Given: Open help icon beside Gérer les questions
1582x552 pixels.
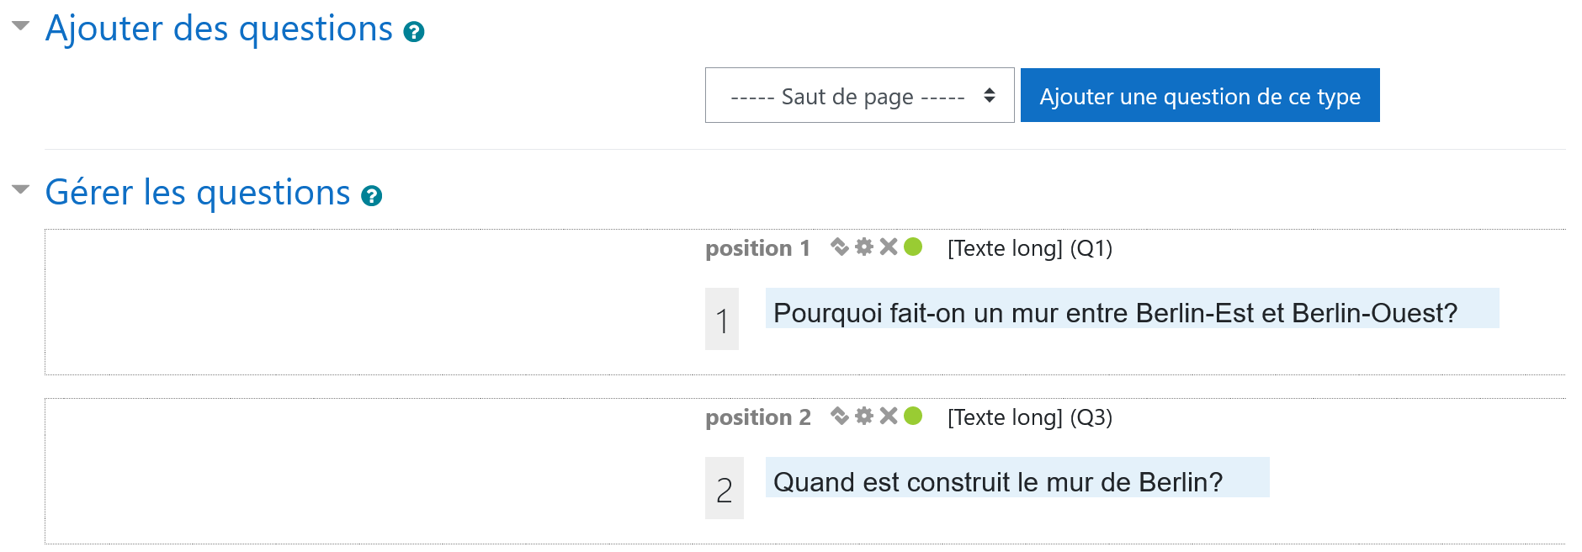Looking at the screenshot, I should [x=371, y=196].
